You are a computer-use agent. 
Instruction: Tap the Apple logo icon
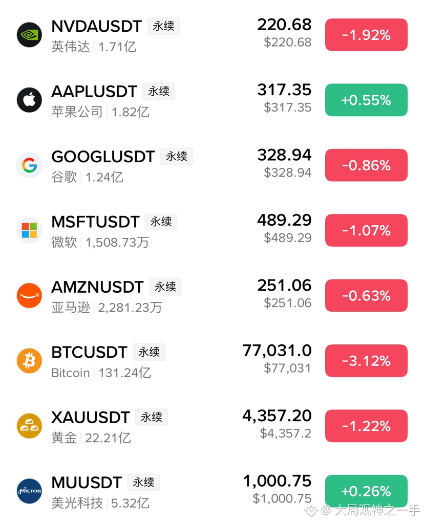29,100
